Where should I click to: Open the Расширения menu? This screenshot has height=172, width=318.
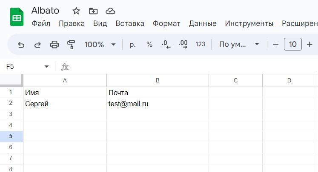coord(300,23)
